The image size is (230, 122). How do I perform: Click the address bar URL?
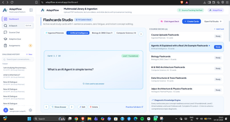pos(62,2)
